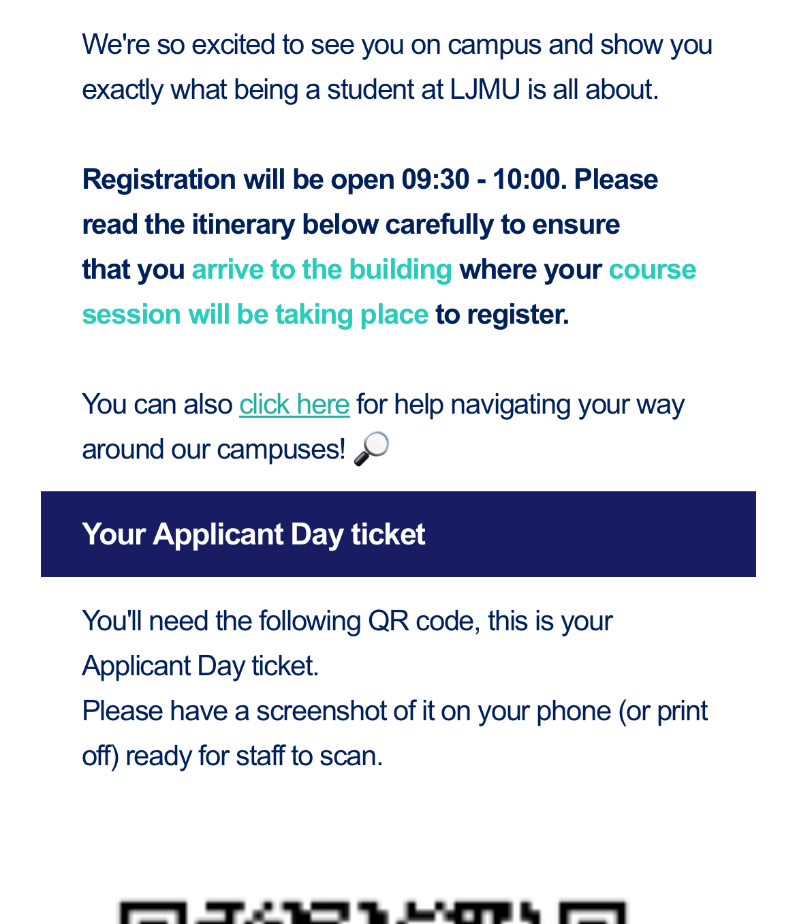Open the "click here" campus navigation link
Viewport: 797px width, 924px height.
point(294,405)
